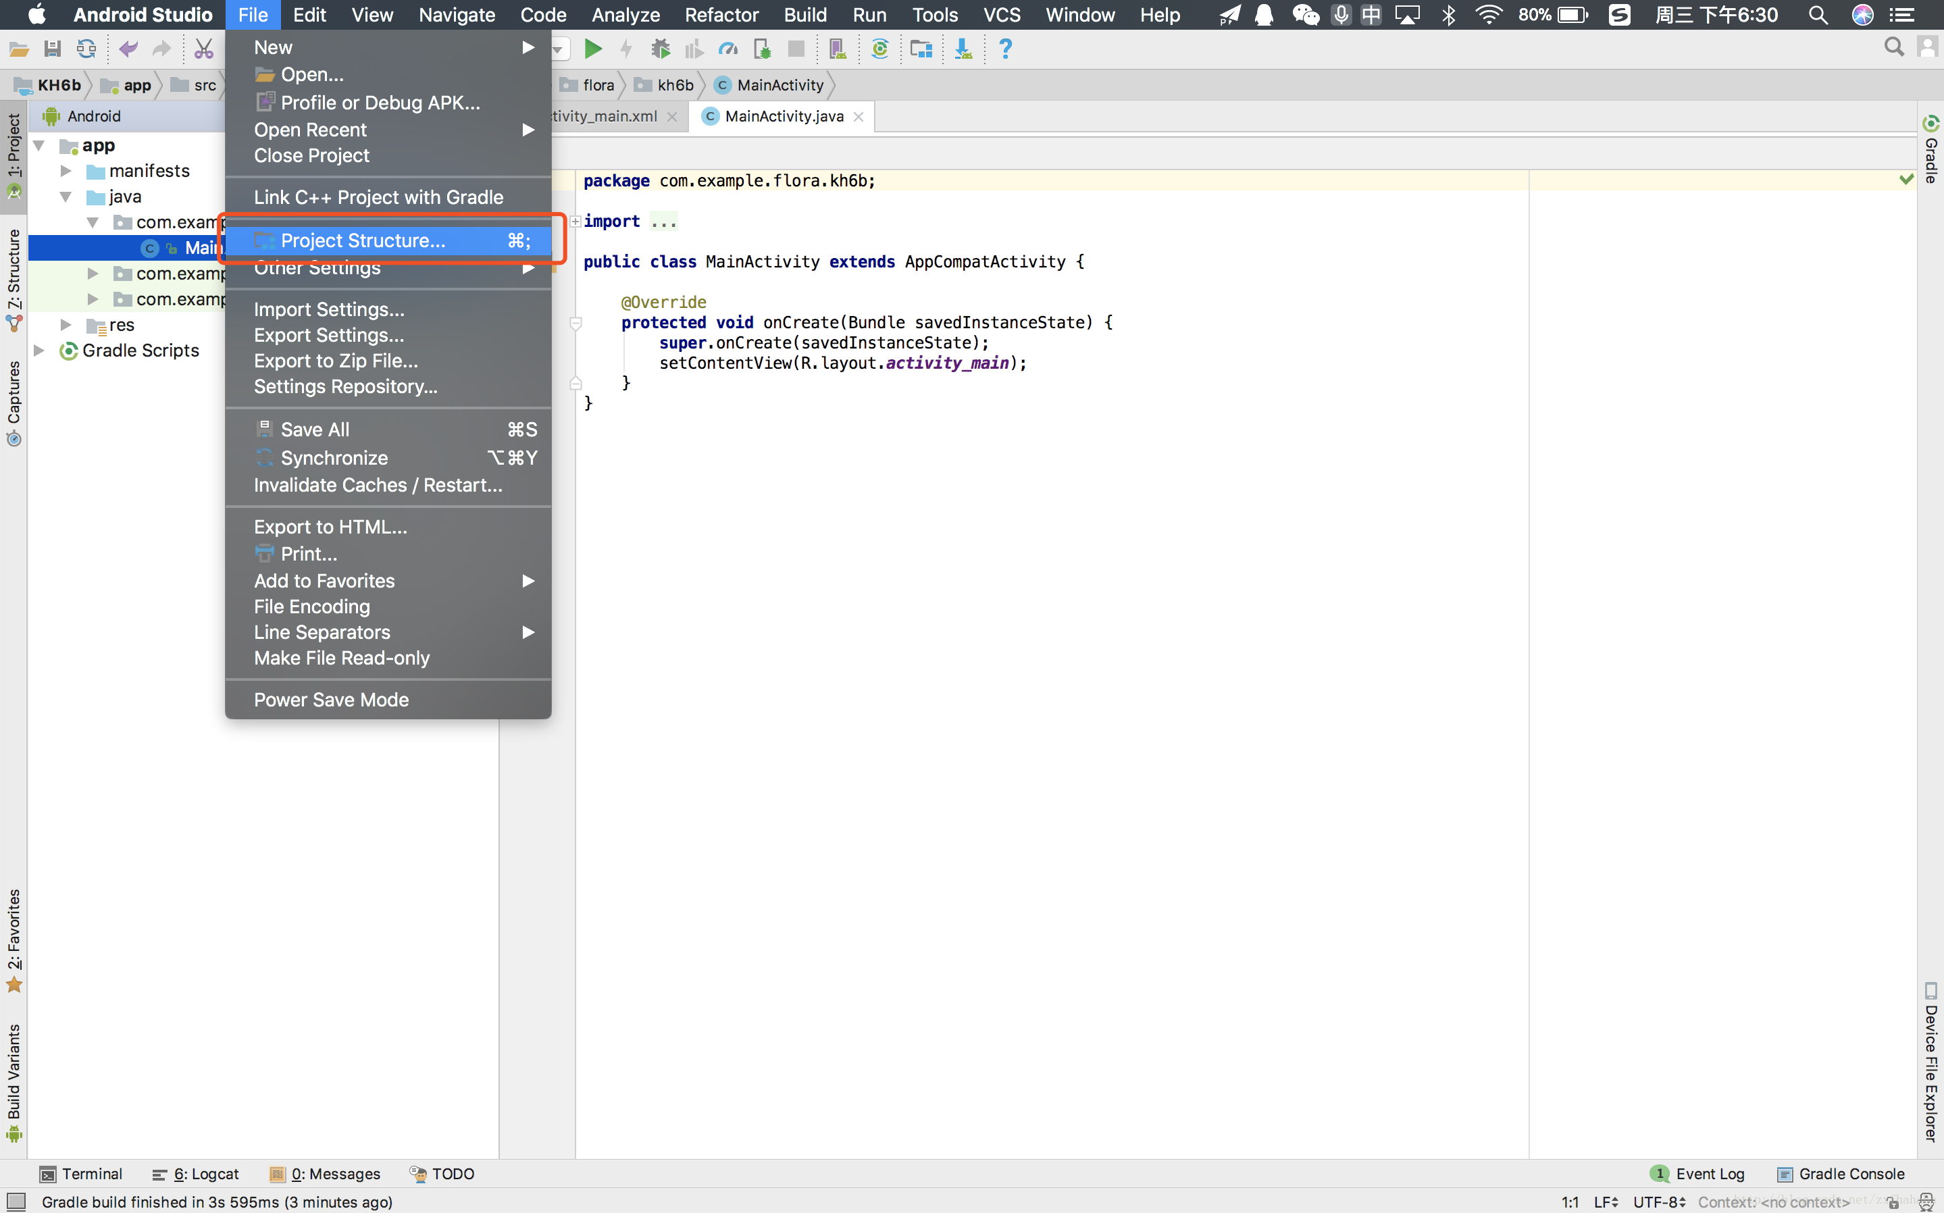
Task: Collapse the java folder
Action: point(66,197)
